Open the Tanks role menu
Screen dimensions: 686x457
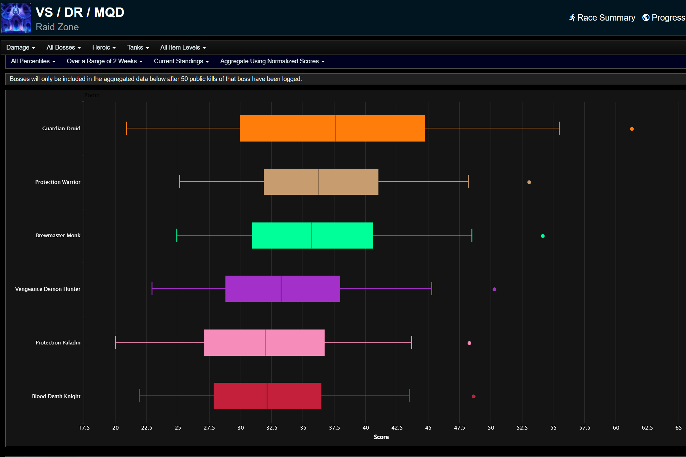138,47
